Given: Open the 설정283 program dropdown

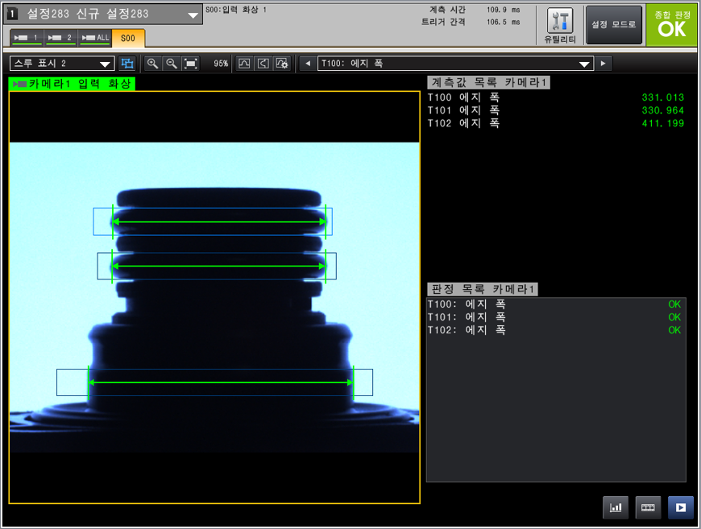Looking at the screenshot, I should point(103,14).
